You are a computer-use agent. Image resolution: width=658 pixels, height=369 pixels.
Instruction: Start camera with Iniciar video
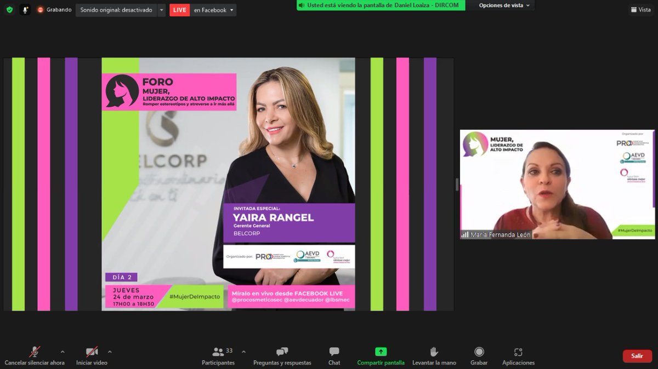pyautogui.click(x=92, y=356)
